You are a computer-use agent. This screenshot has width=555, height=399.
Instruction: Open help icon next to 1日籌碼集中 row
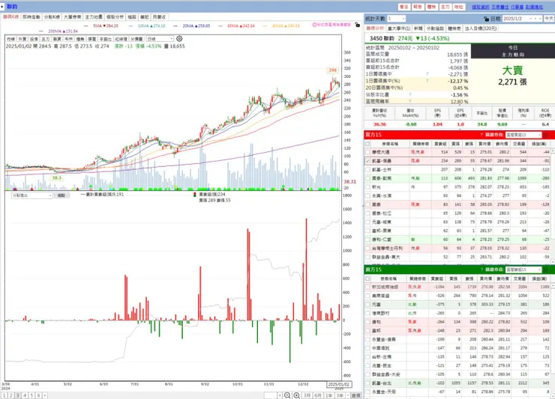coord(427,74)
